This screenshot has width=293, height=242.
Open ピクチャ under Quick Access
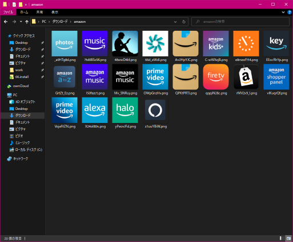coord(20,63)
